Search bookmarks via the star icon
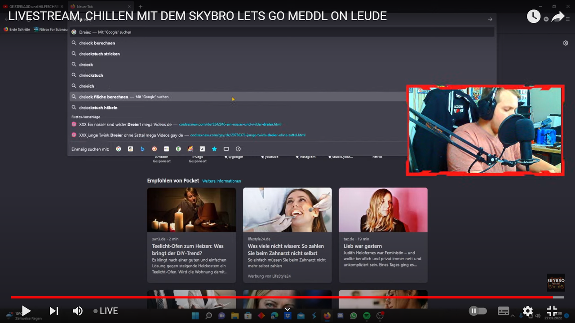This screenshot has height=323, width=575. (x=214, y=149)
